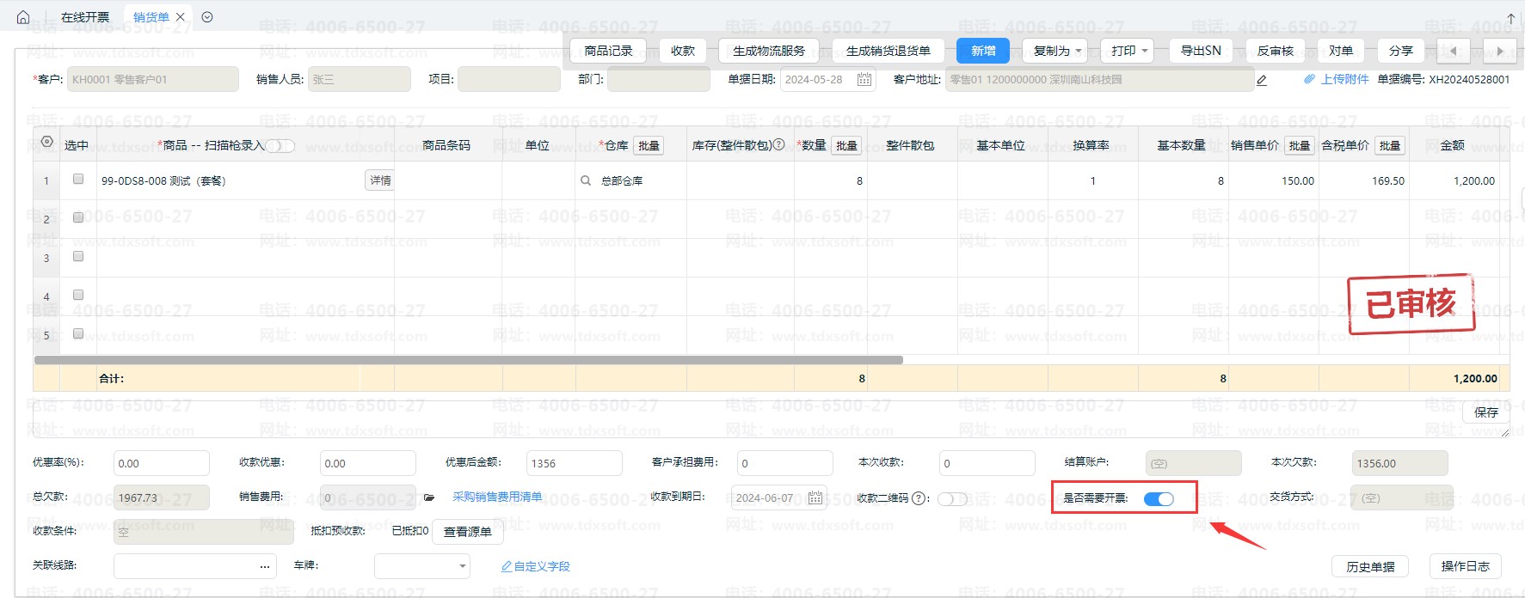Open calendar picker for 单据日期
Screen dimensions: 1525x598
(x=864, y=80)
